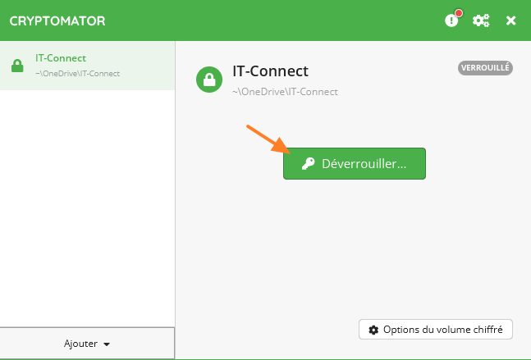Click the VERROUILLÉ status badge

485,68
